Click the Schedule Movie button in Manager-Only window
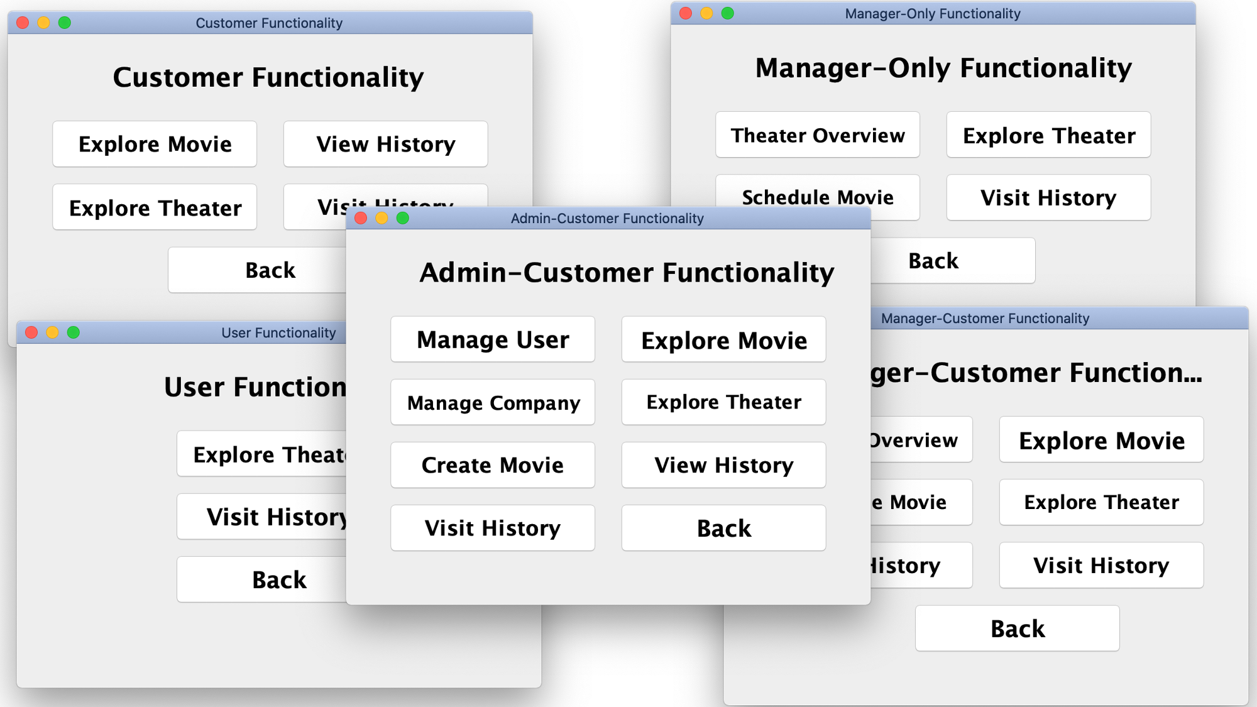The height and width of the screenshot is (707, 1257). pos(817,192)
